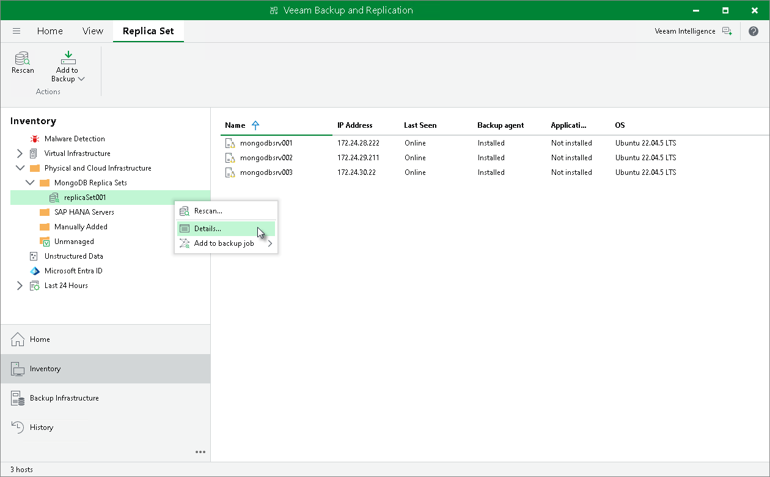770x477 pixels.
Task: Click the Backup Infrastructure icon
Action: pyautogui.click(x=18, y=398)
